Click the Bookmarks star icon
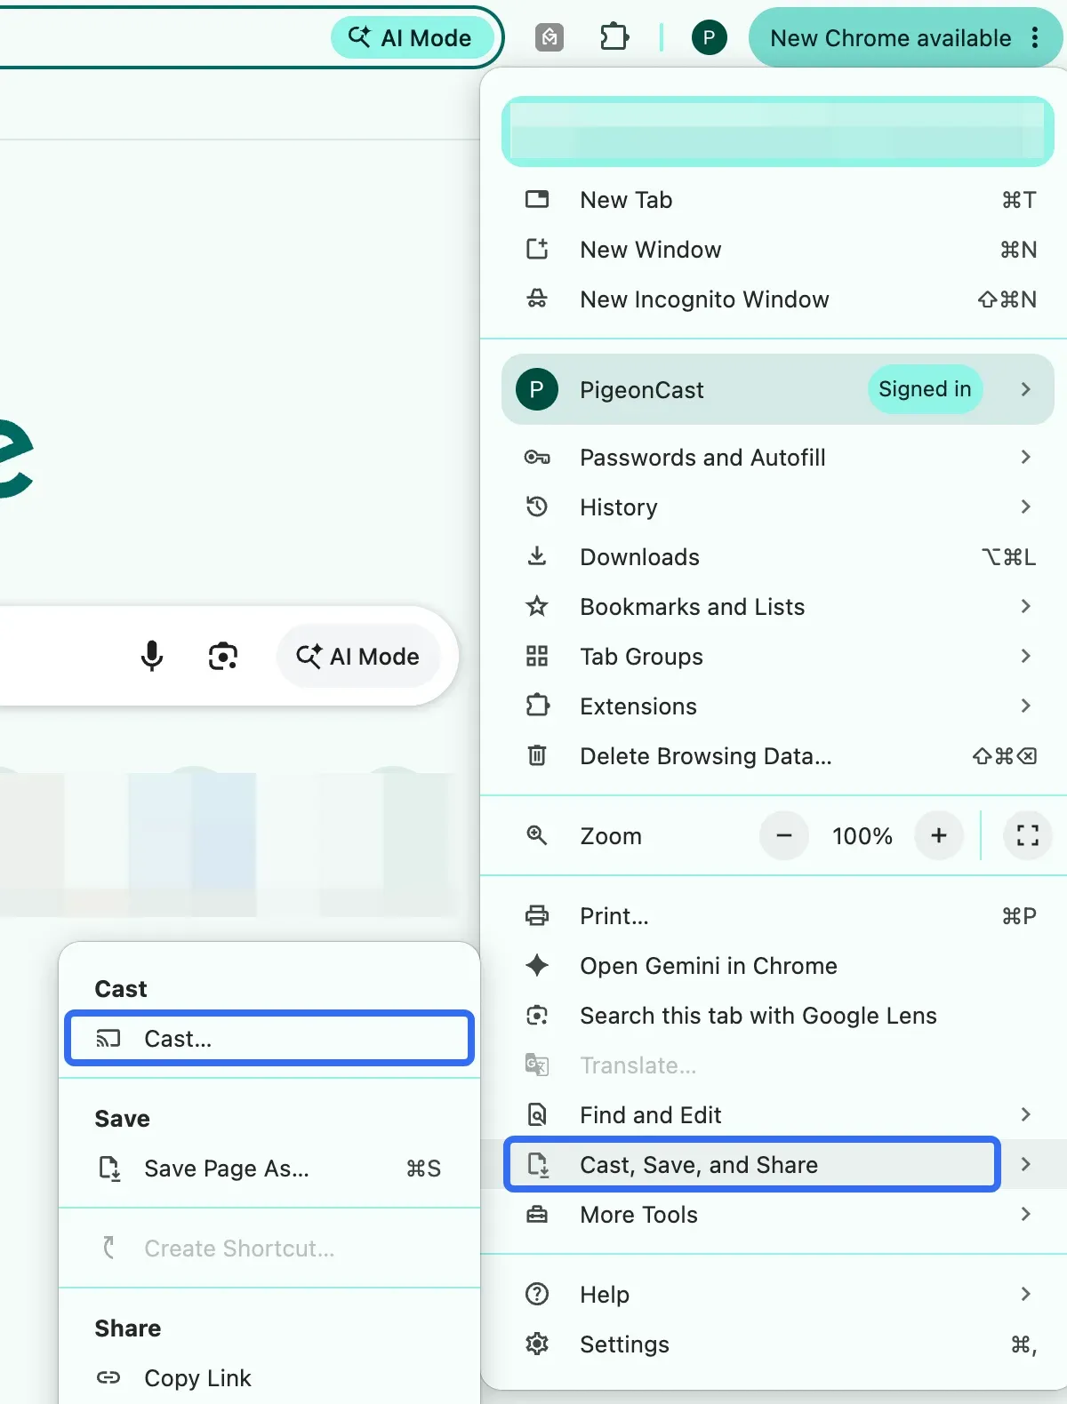 click(537, 606)
